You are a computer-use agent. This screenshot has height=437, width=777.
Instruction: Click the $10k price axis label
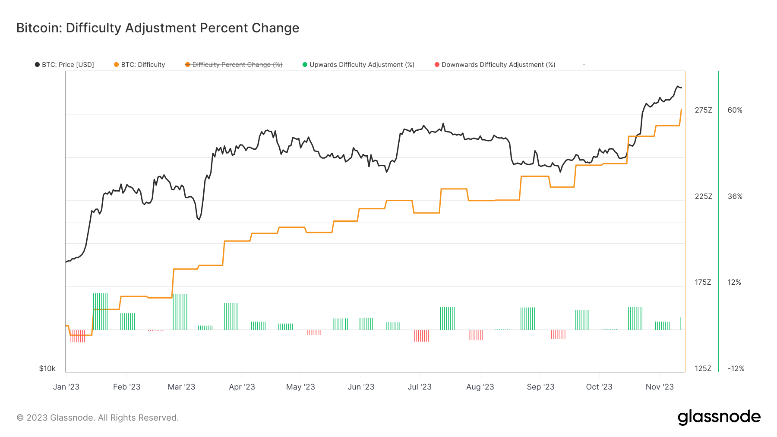coord(47,368)
